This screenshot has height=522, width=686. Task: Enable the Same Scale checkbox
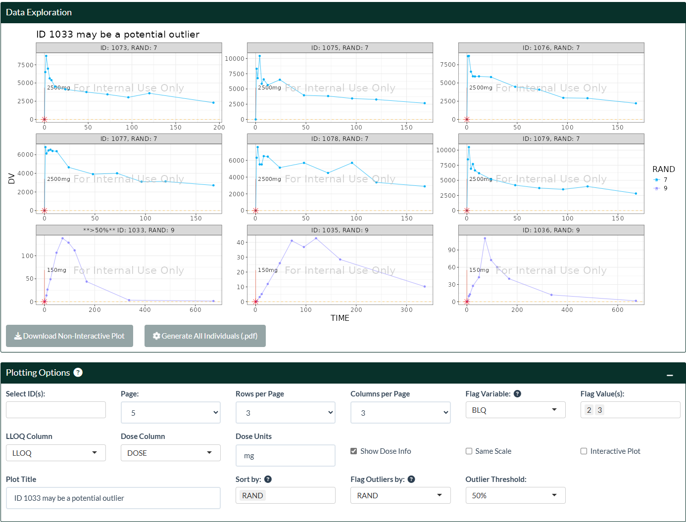469,451
